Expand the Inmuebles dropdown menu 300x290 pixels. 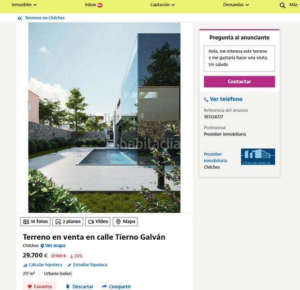24,5
